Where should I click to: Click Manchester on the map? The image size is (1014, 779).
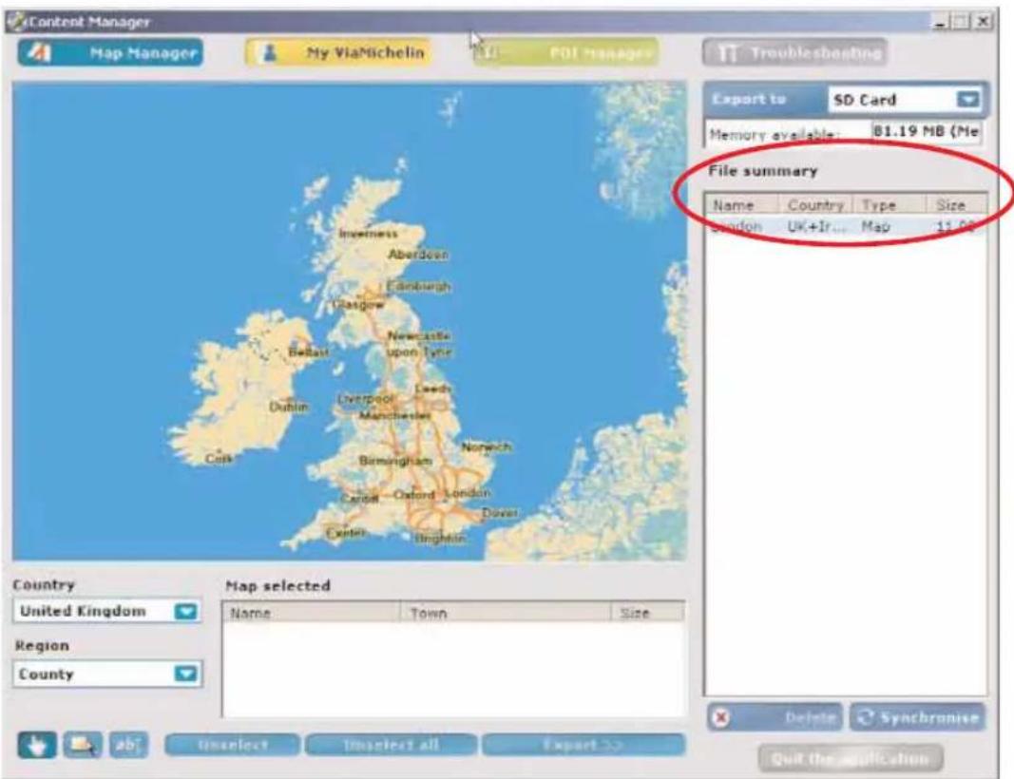tap(394, 415)
